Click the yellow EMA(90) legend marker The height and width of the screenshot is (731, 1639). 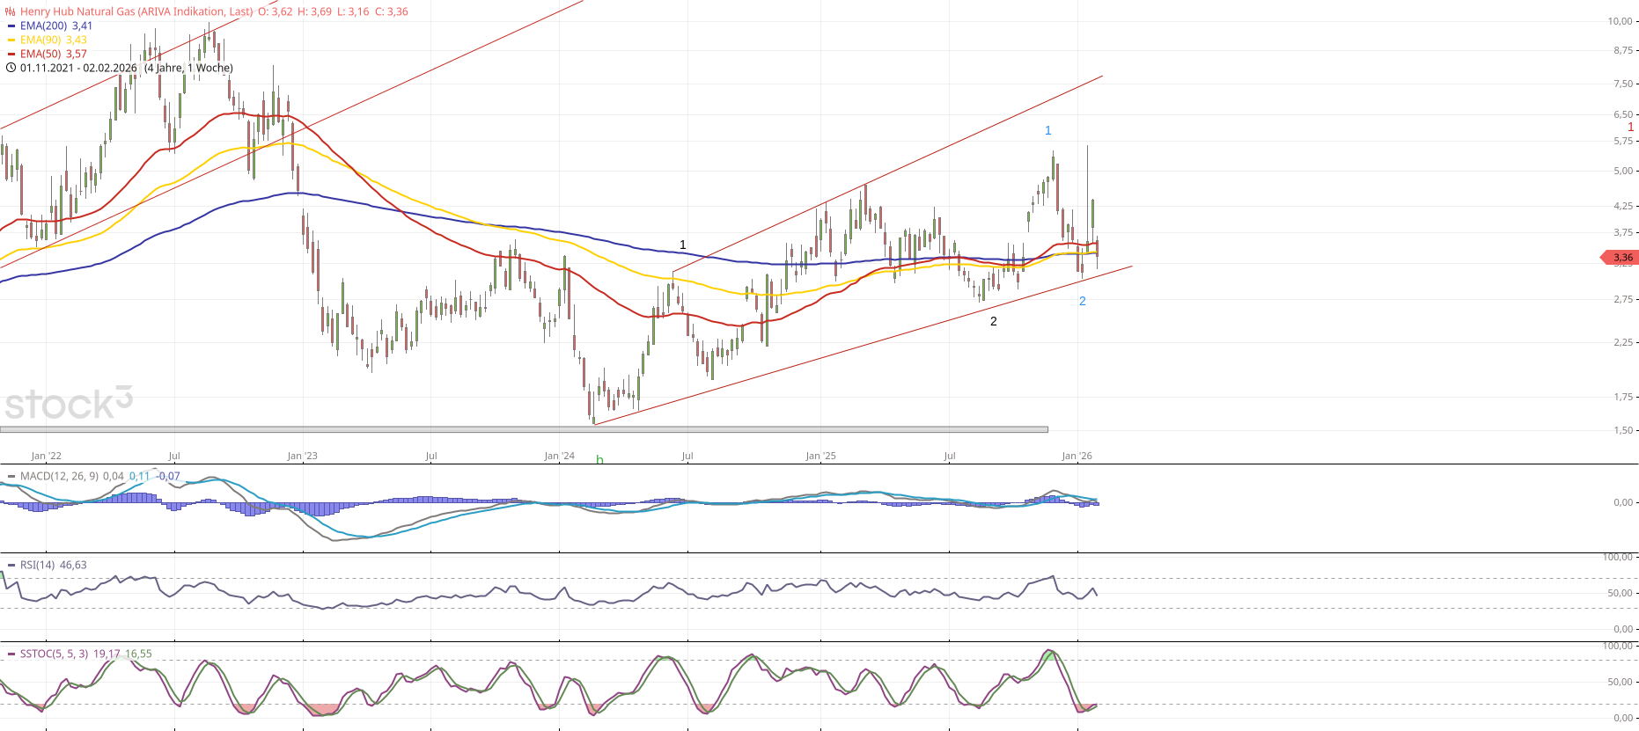pos(11,40)
